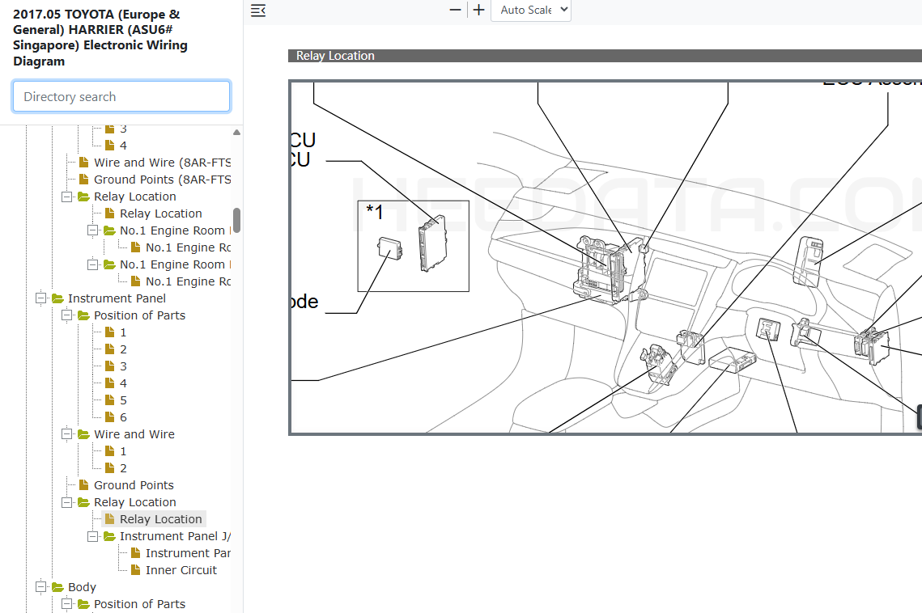Open page 1 under Wire and Wire
The image size is (922, 613).
click(x=123, y=450)
